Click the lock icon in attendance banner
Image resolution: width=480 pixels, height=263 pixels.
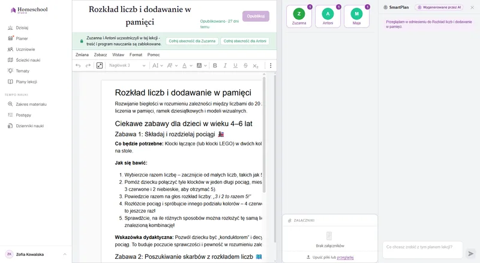coord(82,41)
